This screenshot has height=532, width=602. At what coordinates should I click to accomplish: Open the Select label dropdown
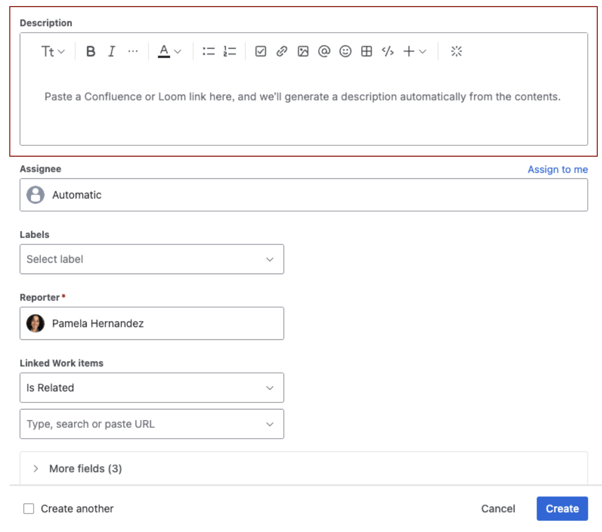152,259
